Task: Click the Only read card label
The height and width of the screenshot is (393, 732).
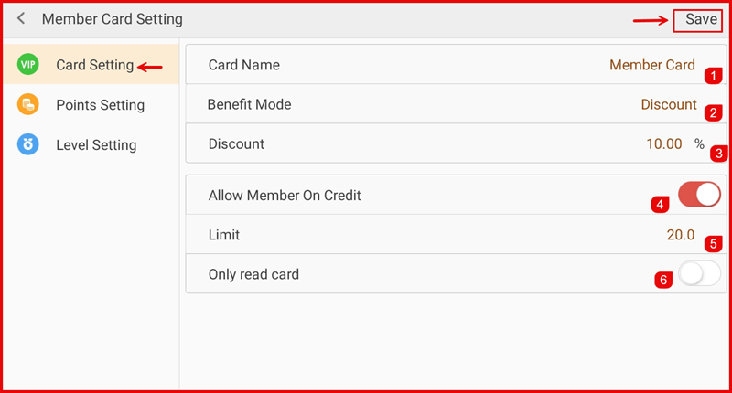Action: [x=253, y=274]
